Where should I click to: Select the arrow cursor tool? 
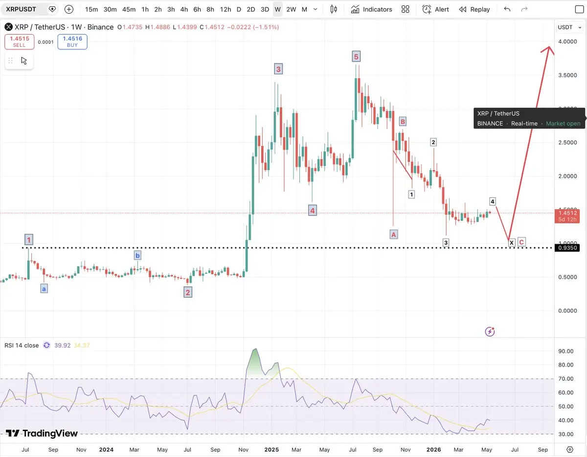coord(24,61)
